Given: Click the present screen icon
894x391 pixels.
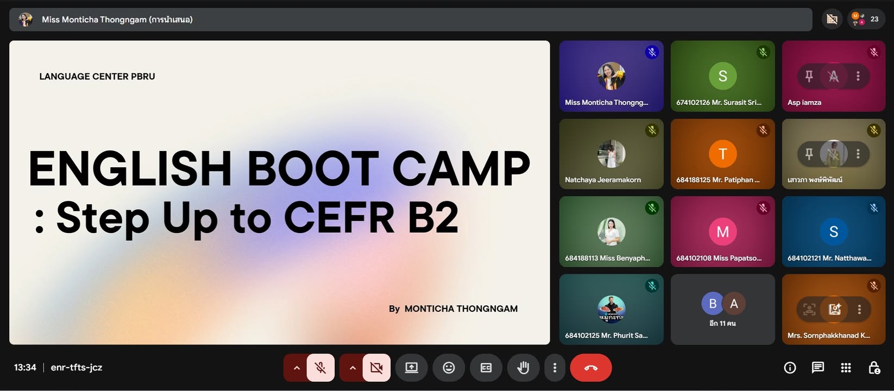Looking at the screenshot, I should pos(412,368).
